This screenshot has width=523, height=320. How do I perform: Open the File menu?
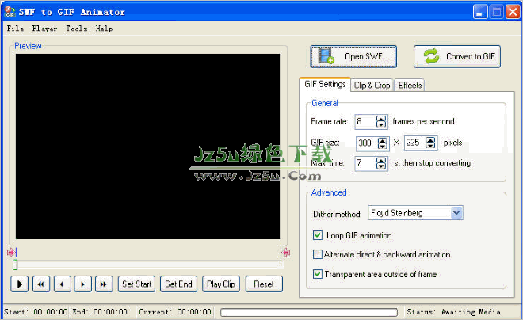(x=15, y=29)
